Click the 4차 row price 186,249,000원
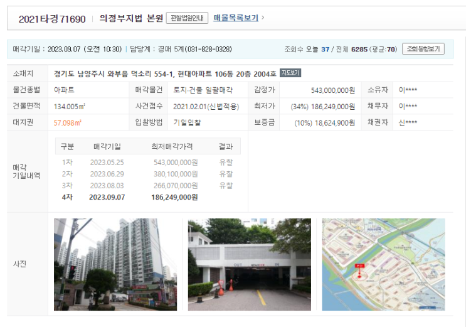This screenshot has width=466, height=327. [x=174, y=197]
